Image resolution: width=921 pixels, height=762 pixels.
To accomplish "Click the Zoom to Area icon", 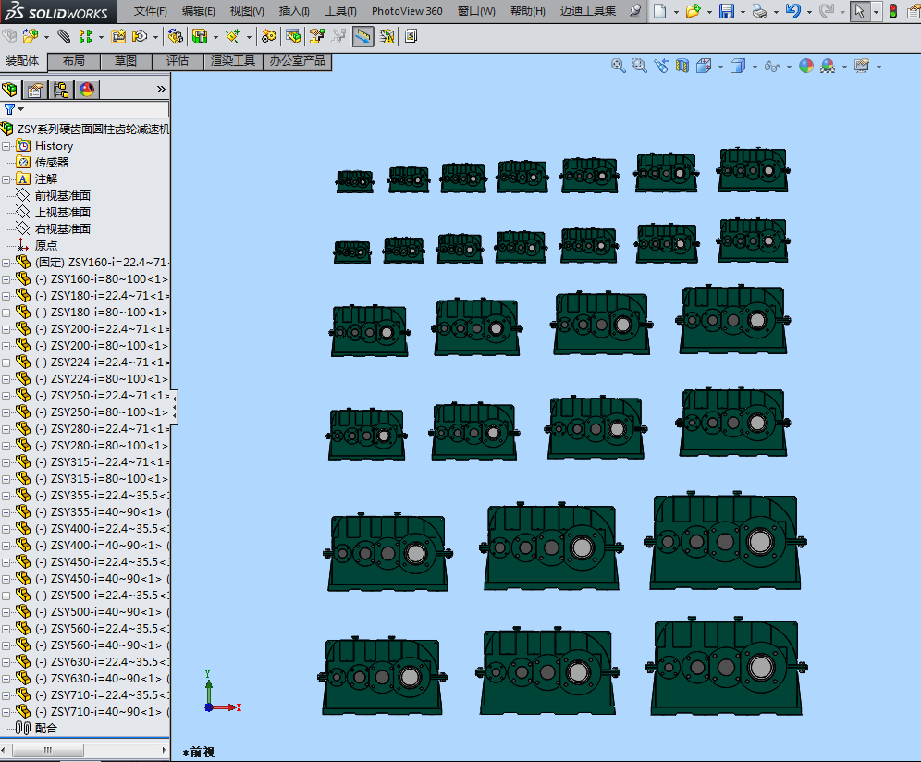I will coord(639,66).
